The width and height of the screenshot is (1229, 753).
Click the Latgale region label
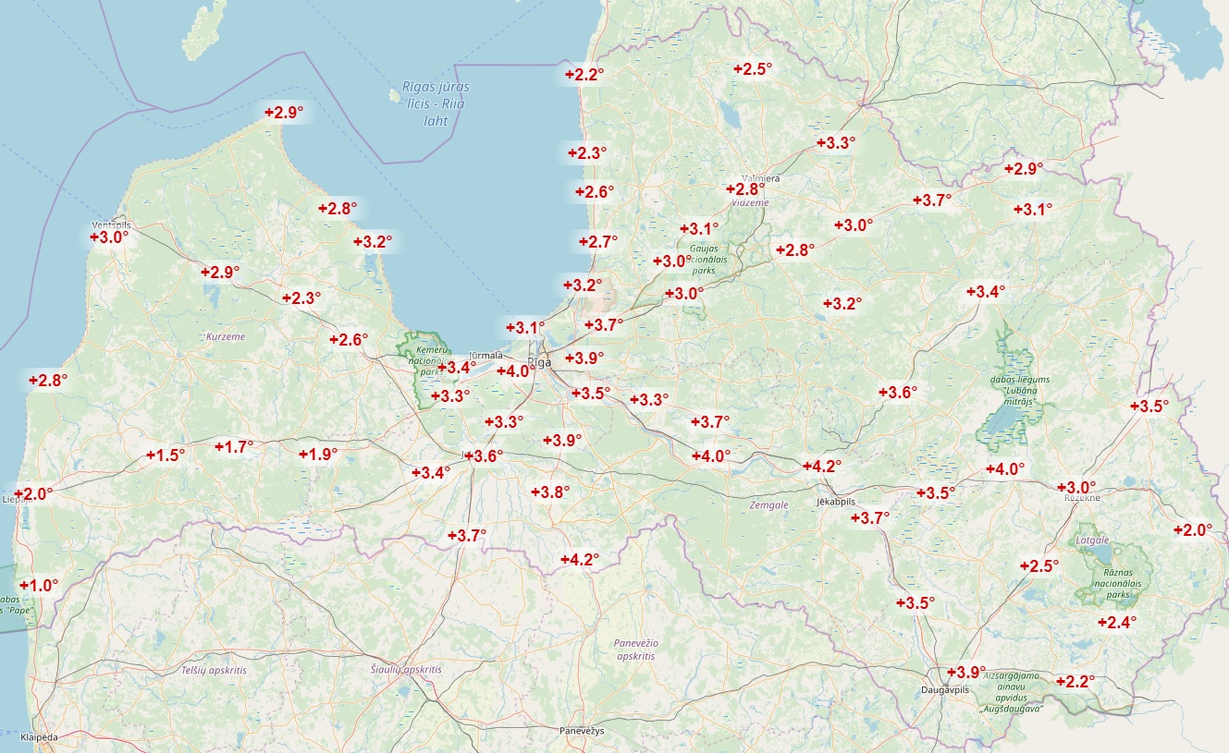(1092, 540)
